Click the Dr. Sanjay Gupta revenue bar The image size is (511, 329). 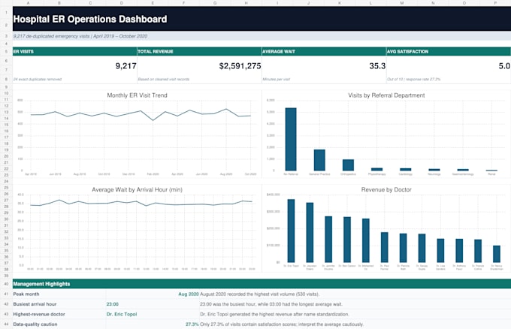pos(422,248)
